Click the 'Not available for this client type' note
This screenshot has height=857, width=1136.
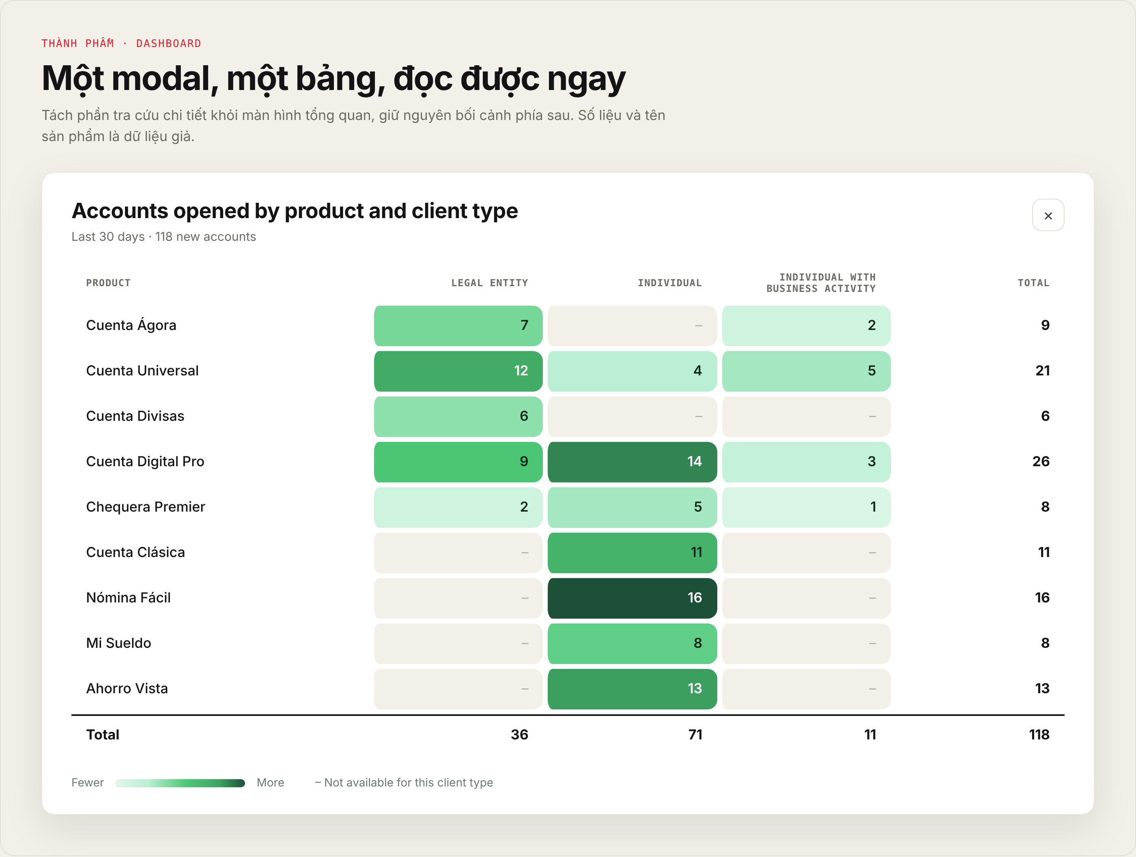coord(404,783)
